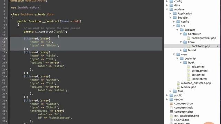This screenshot has height=124, width=221.
Task: Open composer.phar file
Action: tap(184, 112)
